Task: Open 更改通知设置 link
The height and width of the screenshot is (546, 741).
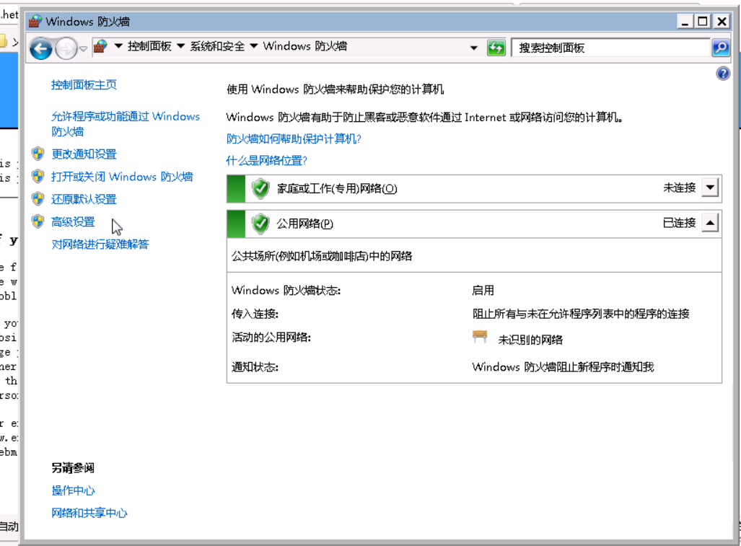Action: pos(84,154)
